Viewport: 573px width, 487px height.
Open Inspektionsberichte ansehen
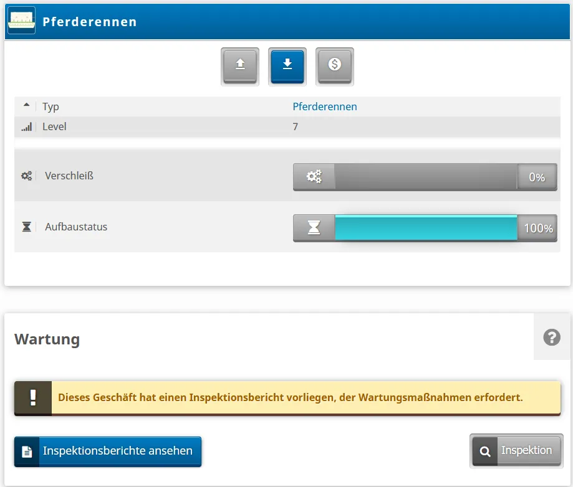108,451
